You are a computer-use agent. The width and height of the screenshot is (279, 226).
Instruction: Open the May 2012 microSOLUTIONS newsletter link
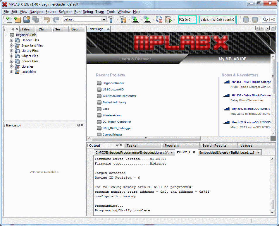[x=251, y=109]
